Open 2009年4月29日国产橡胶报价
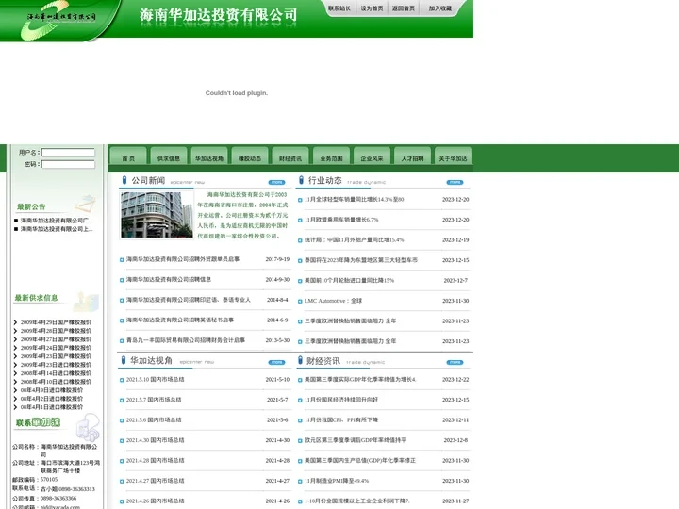This screenshot has height=509, width=679. (56, 322)
